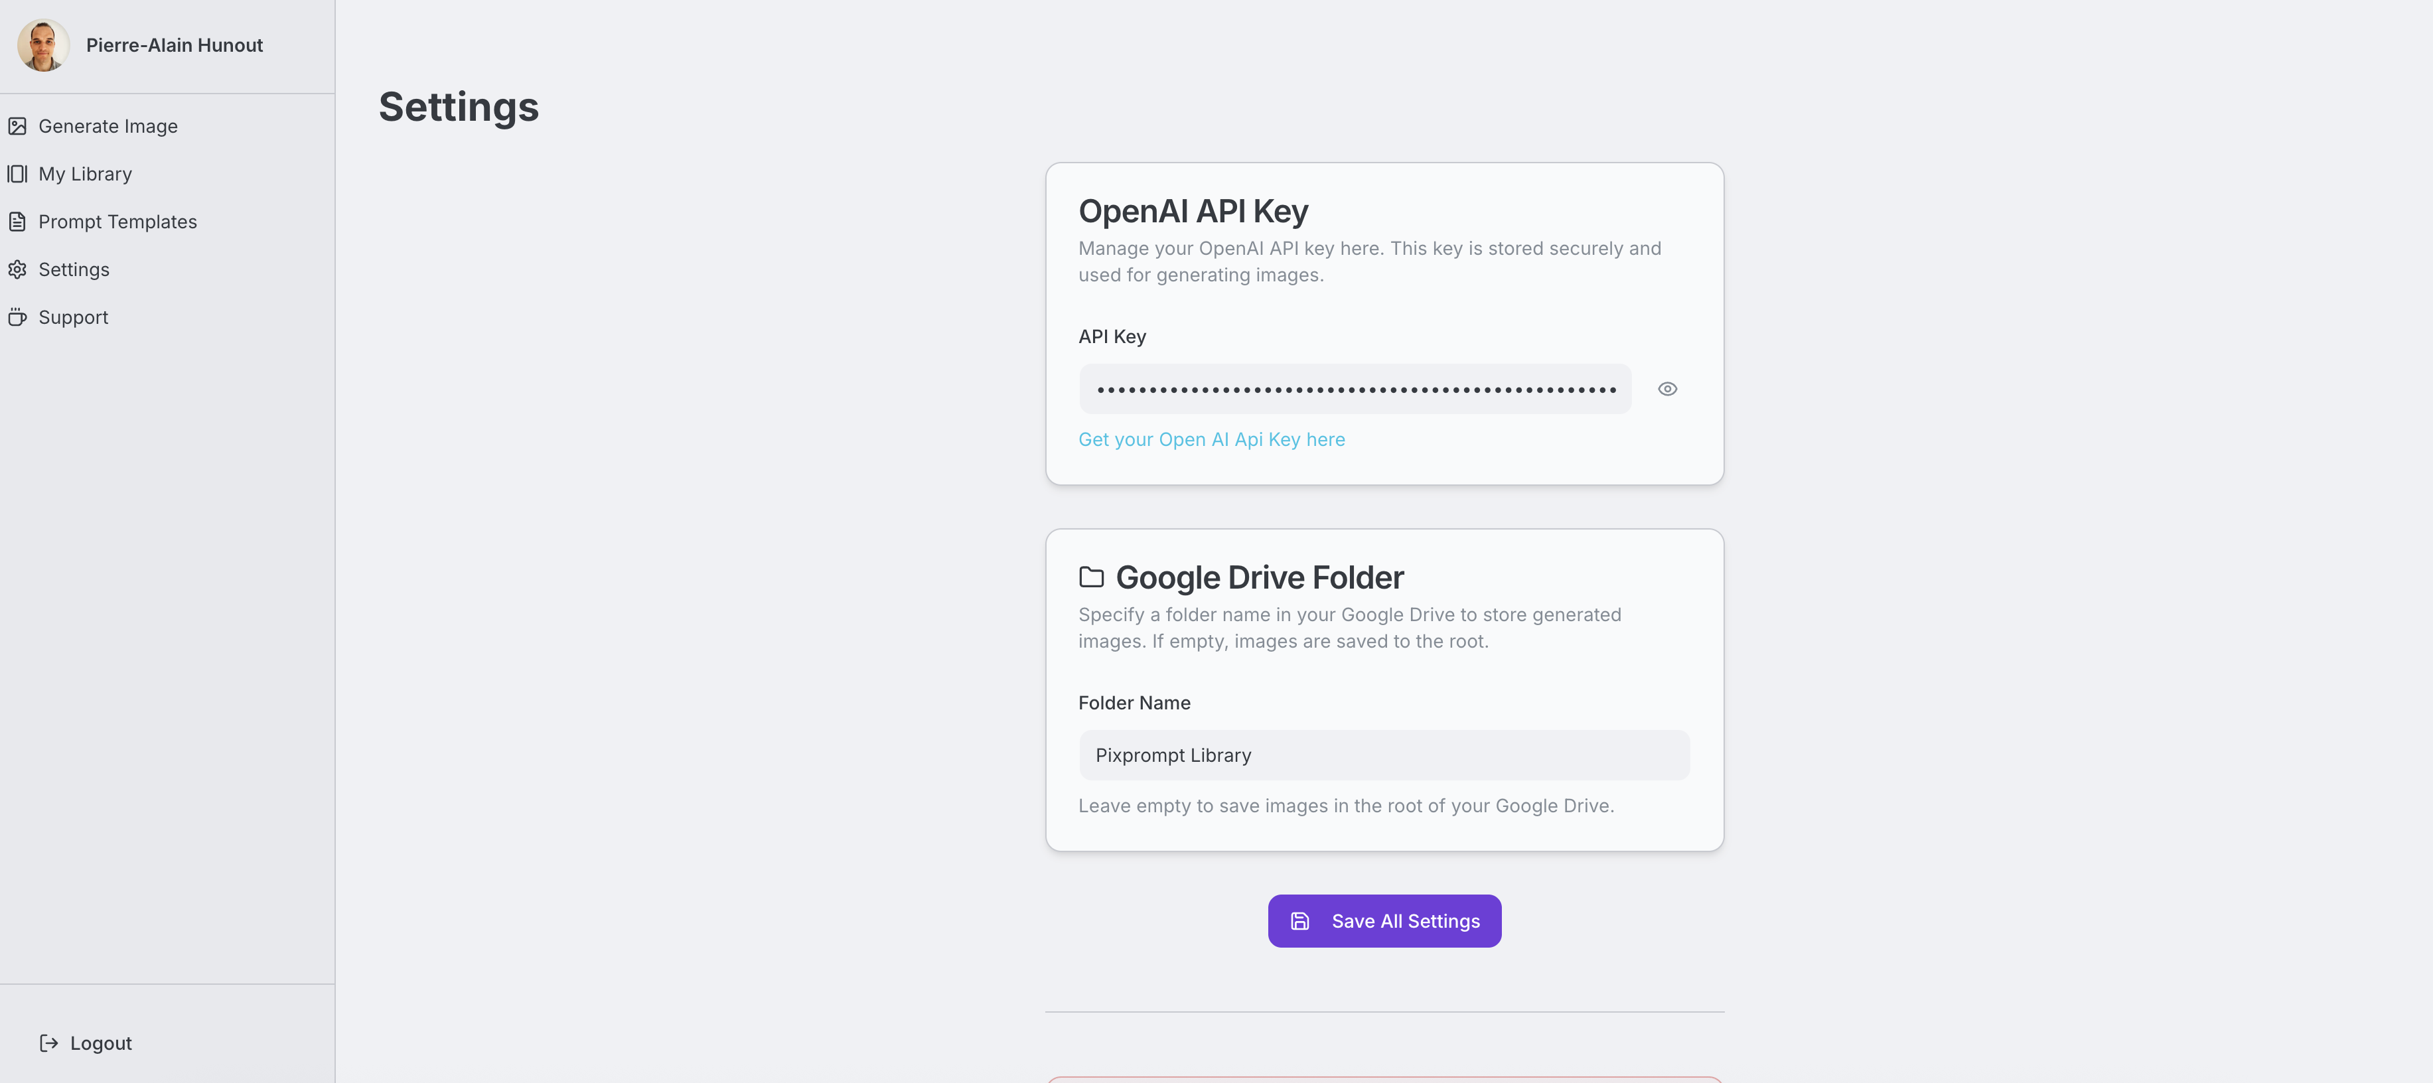
Task: Go to My Library
Action: point(85,174)
